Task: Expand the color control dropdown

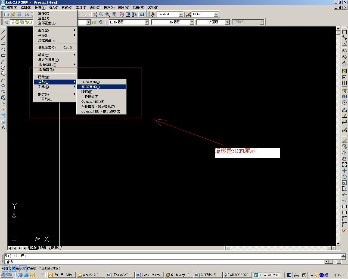Action: [x=147, y=22]
